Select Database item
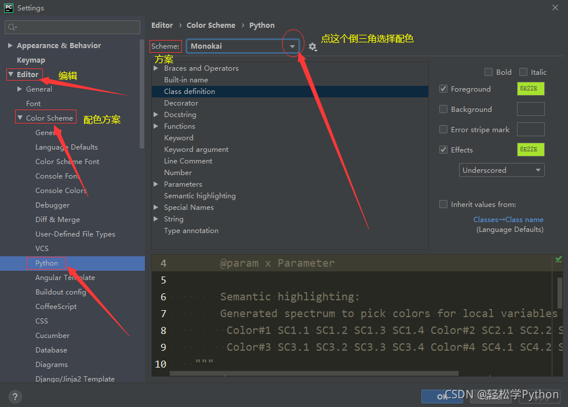The image size is (568, 407). [x=51, y=350]
